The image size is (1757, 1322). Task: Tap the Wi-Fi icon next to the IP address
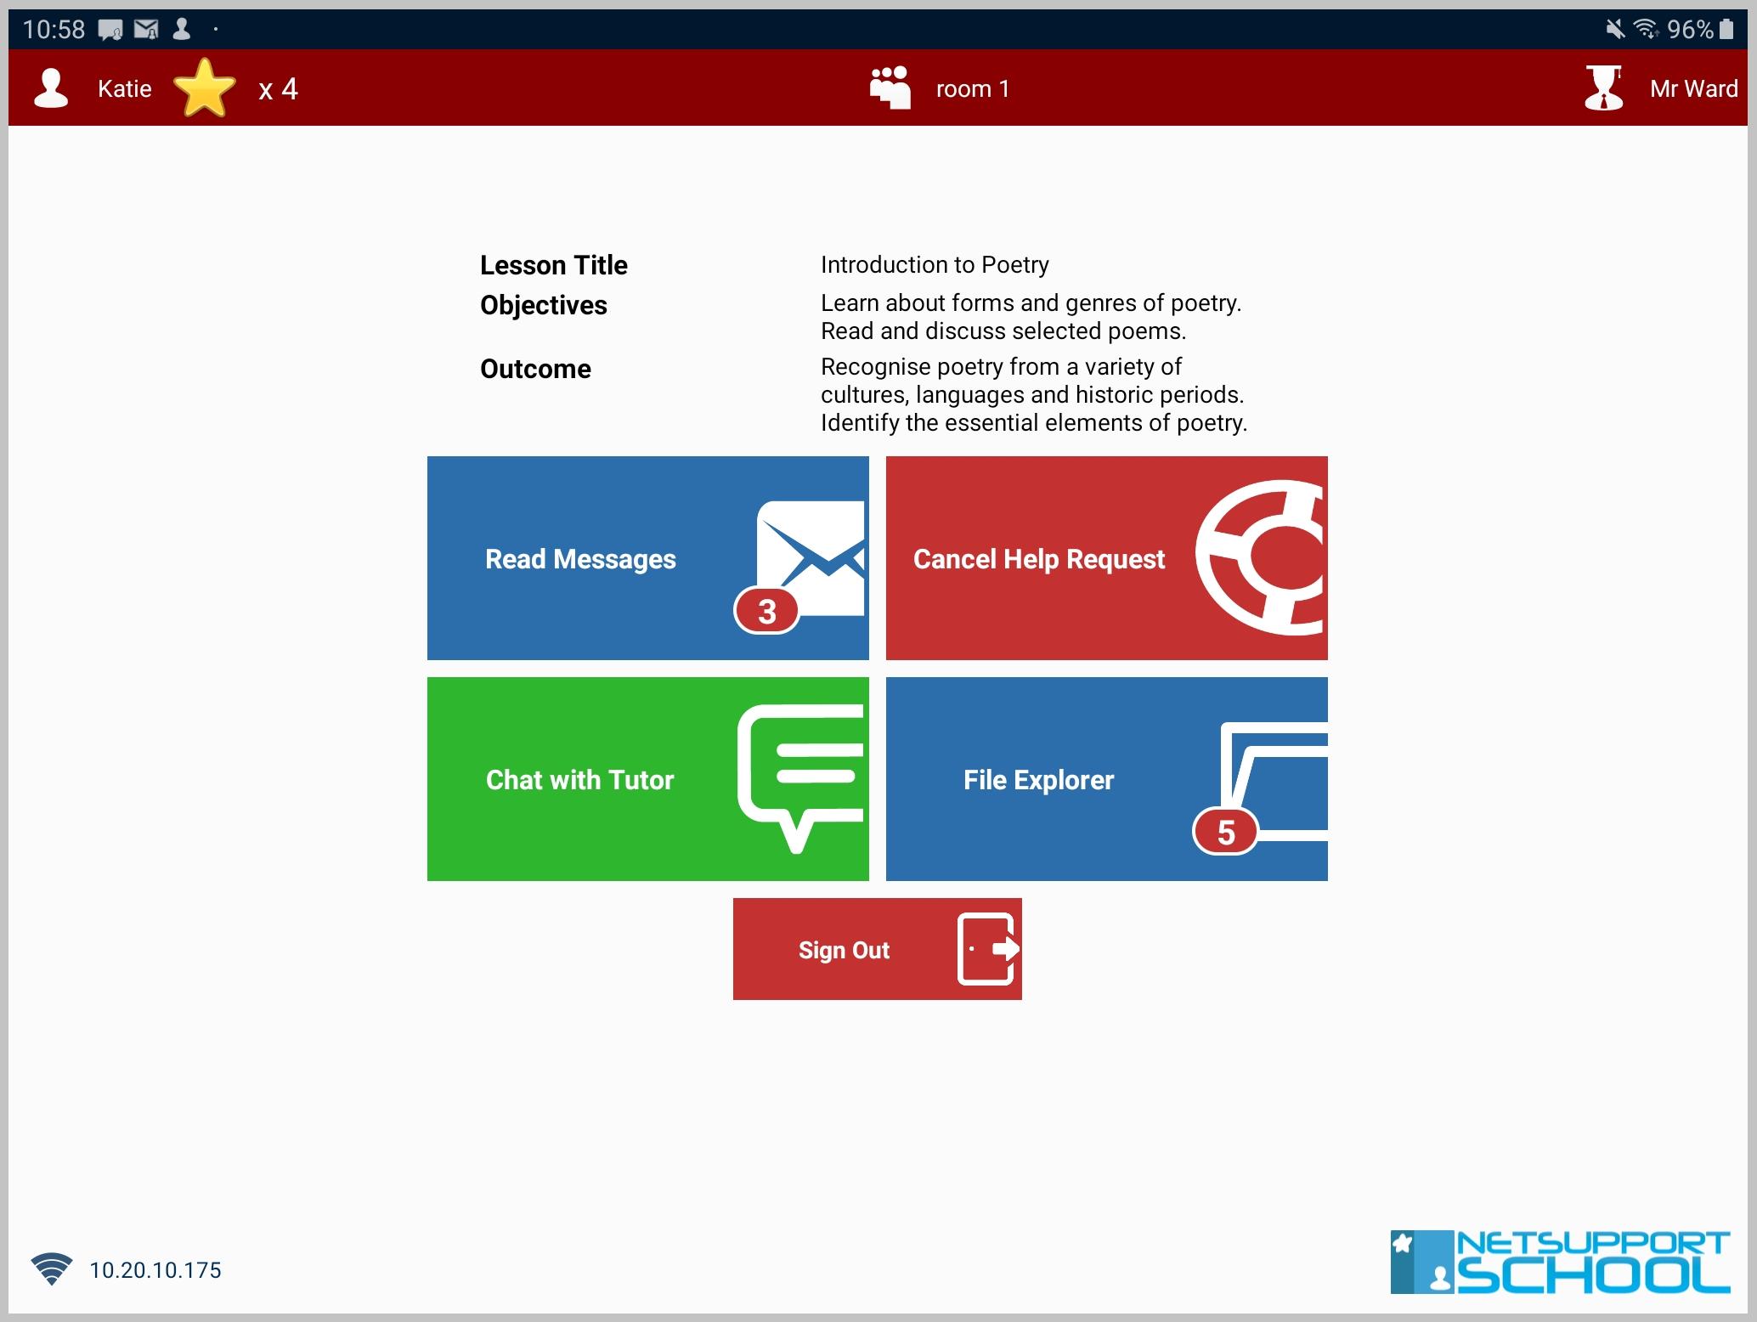pyautogui.click(x=51, y=1269)
